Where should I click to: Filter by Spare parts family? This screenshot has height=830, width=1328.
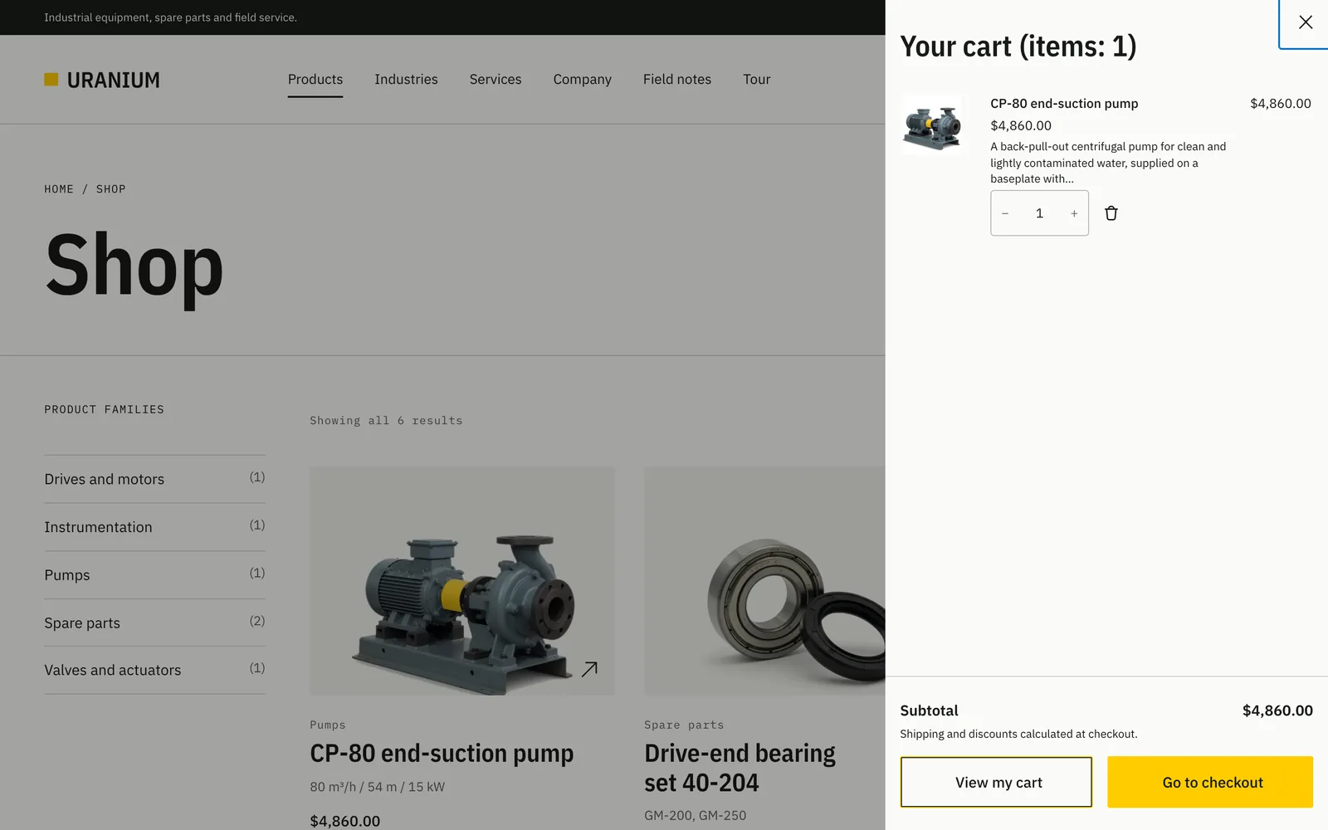pyautogui.click(x=154, y=622)
